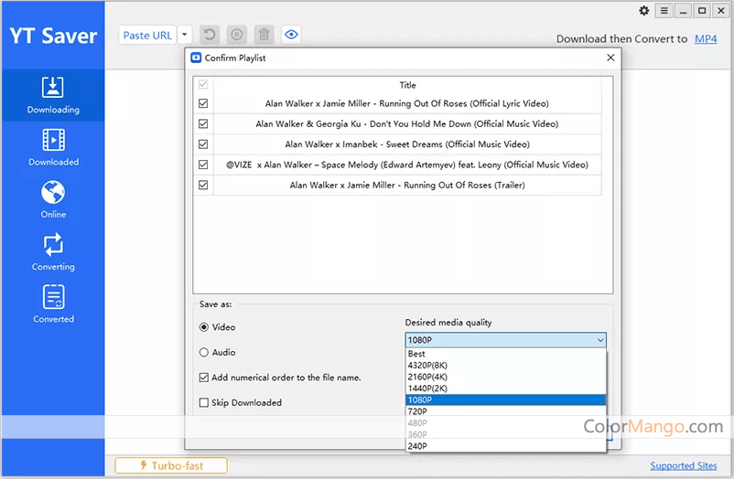Image resolution: width=734 pixels, height=479 pixels.
Task: Click the trash delete icon in toolbar
Action: [264, 35]
